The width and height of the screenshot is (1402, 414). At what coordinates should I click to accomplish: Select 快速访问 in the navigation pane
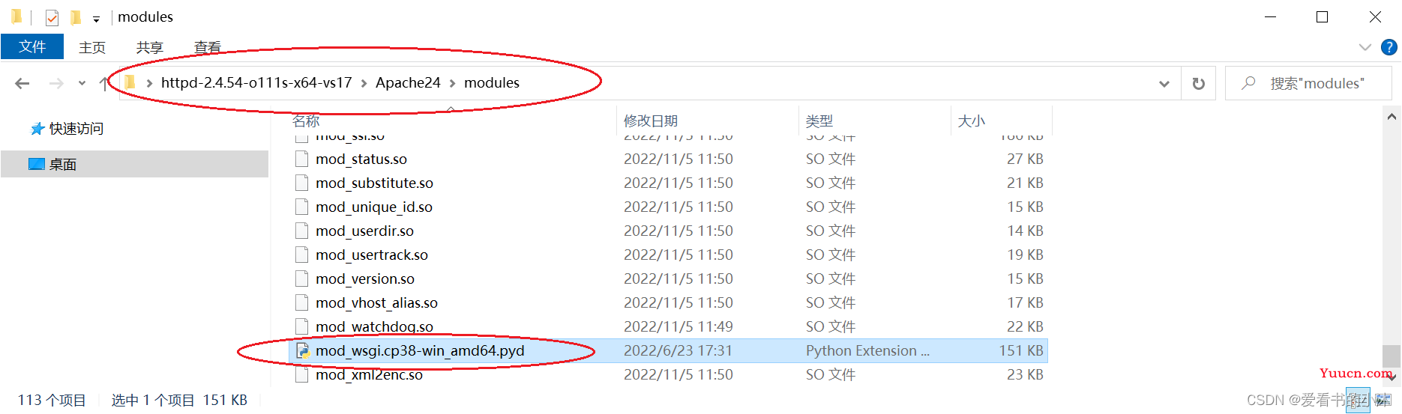76,129
